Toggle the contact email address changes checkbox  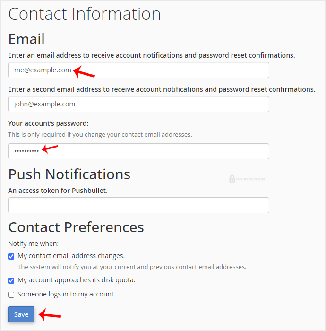tap(11, 256)
